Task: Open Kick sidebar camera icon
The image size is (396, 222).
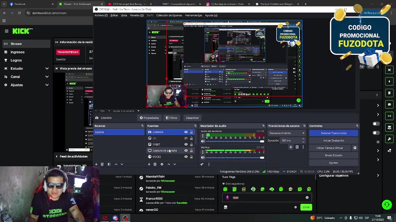Action: (390, 70)
